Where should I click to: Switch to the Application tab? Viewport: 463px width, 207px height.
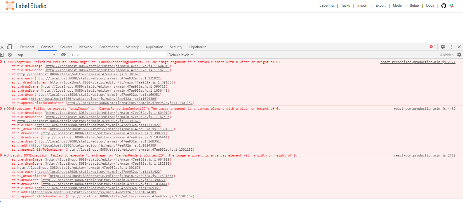click(154, 47)
